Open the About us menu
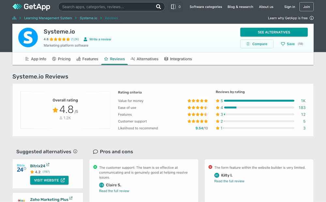The height and width of the screenshot is (202, 326). [x=266, y=7]
